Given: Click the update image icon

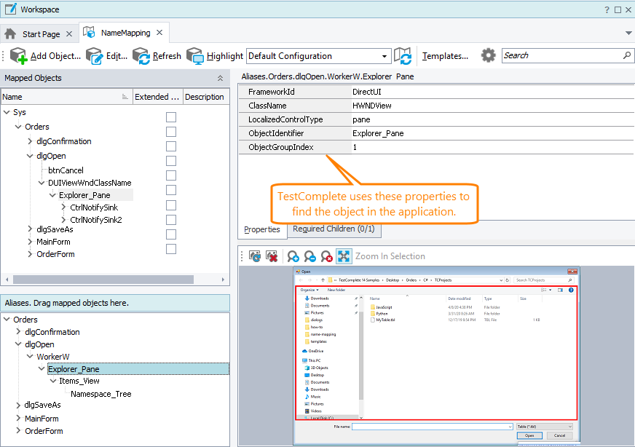Looking at the screenshot, I should tap(255, 256).
